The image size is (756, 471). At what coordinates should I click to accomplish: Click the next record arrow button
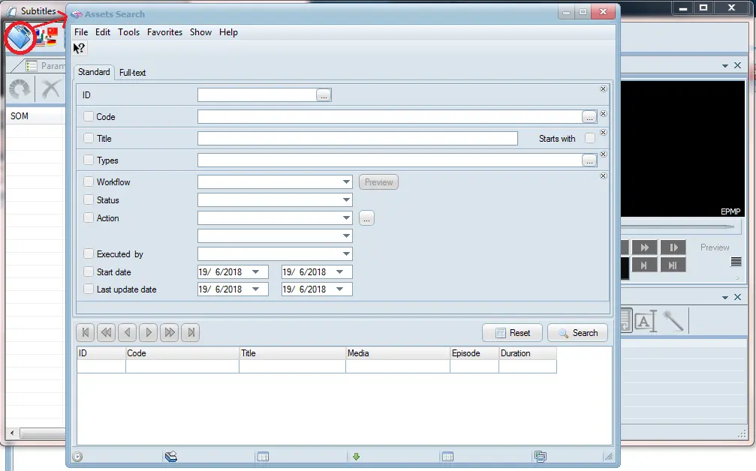tap(149, 333)
